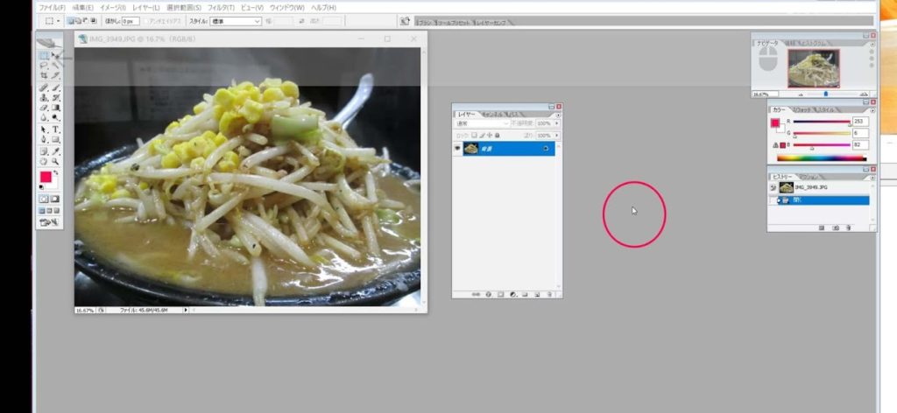Create new layer via Layers panel icon
This screenshot has height=413, width=897.
point(537,295)
